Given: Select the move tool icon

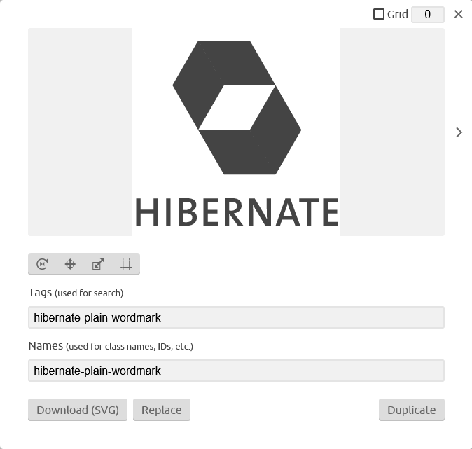Looking at the screenshot, I should [x=70, y=264].
